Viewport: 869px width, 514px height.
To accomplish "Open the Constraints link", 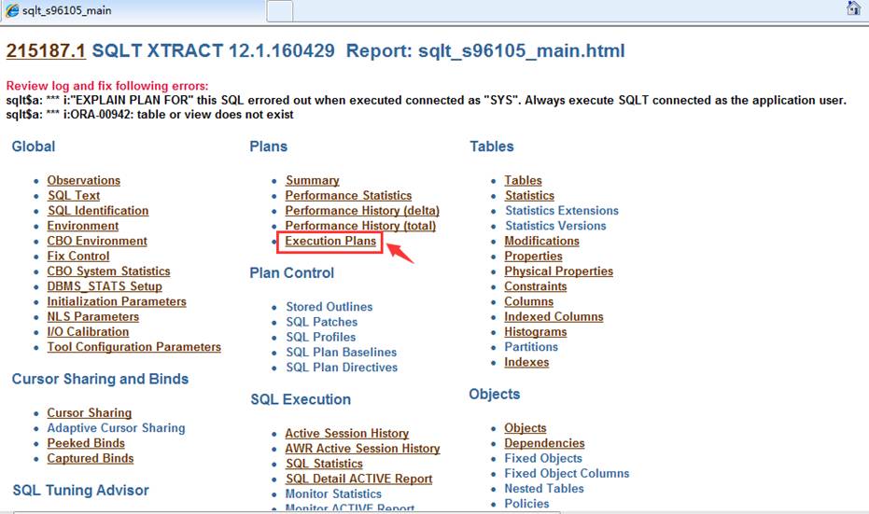I will pos(536,286).
